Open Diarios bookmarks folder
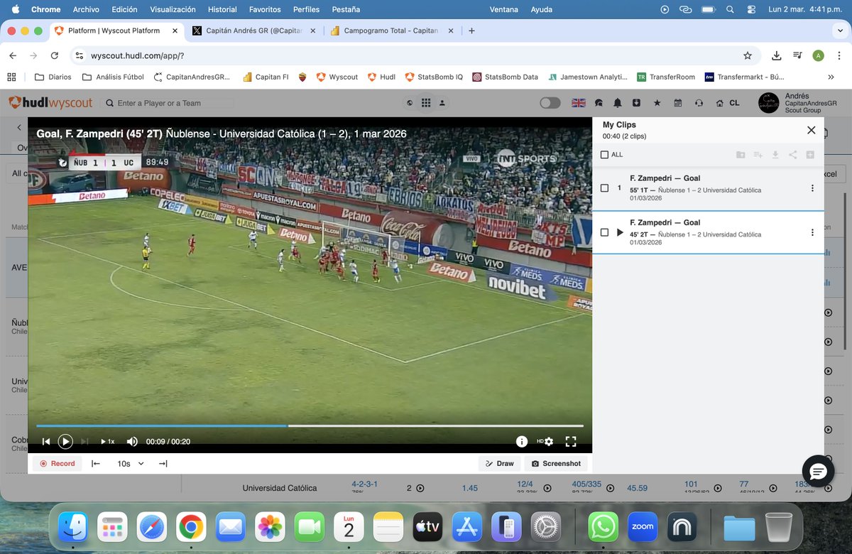Image resolution: width=852 pixels, height=554 pixels. click(x=53, y=77)
